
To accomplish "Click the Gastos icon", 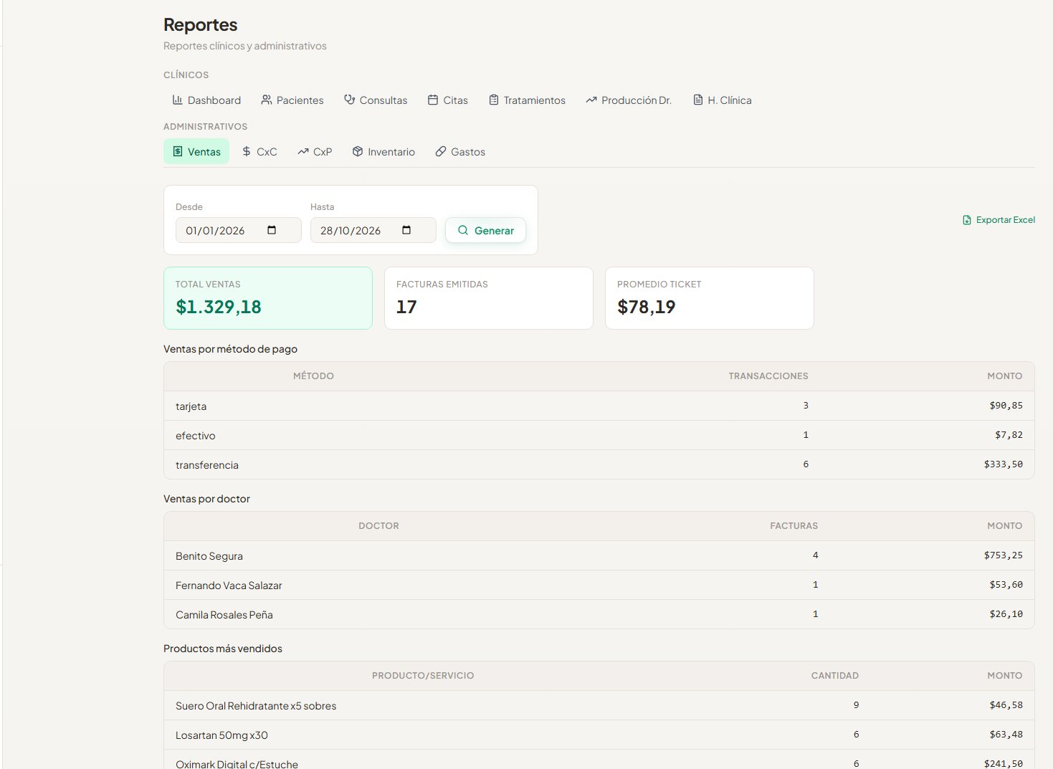I will (441, 152).
